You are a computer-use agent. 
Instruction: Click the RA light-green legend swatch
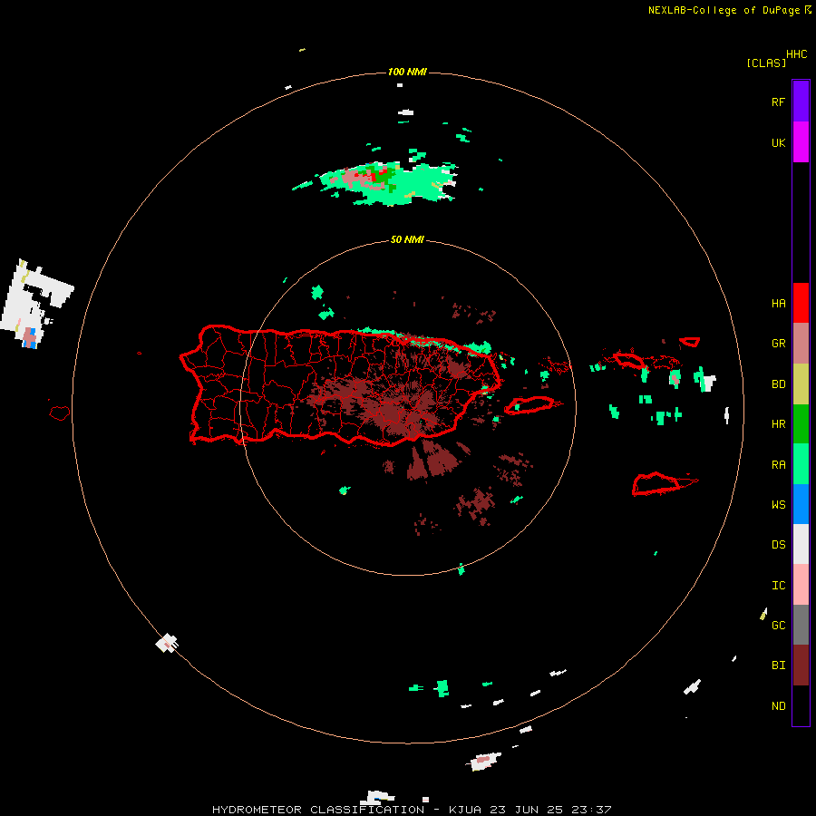tap(801, 464)
